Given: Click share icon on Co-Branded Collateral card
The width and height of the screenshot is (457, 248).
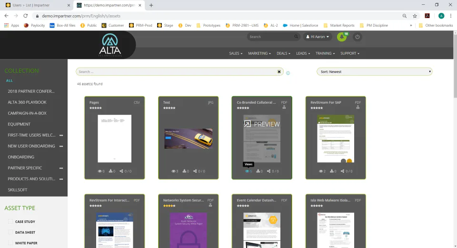Looking at the screenshot, I should tap(268, 171).
